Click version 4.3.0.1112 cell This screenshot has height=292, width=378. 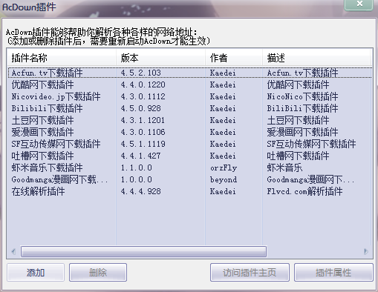(x=143, y=96)
